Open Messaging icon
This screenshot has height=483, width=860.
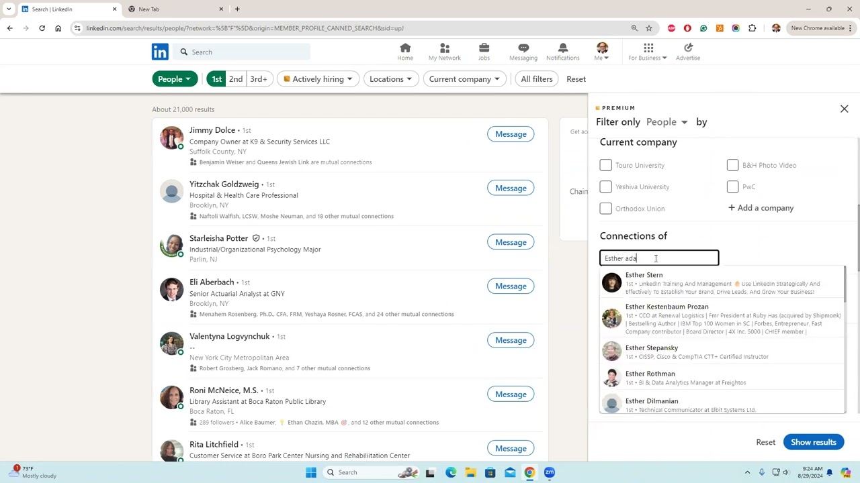pyautogui.click(x=523, y=52)
